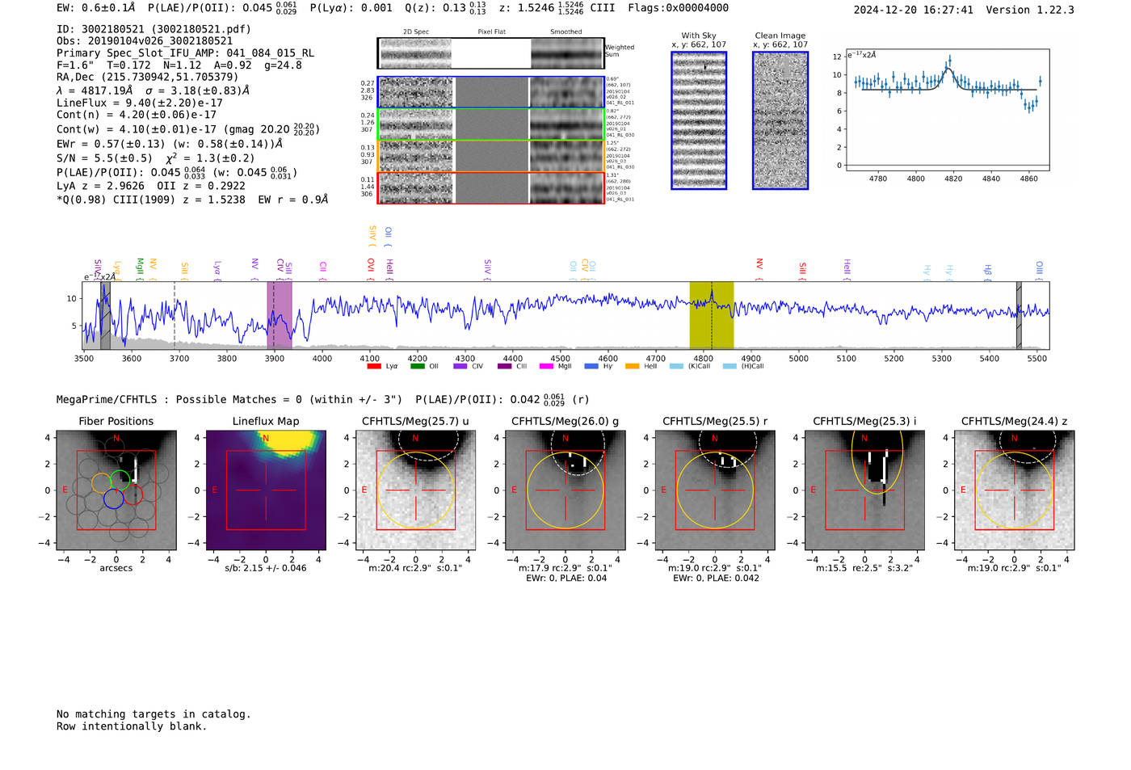Image resolution: width=1131 pixels, height=770 pixels.
Task: Select the Primary Spec_Slot_IFU_AMP line
Action: (x=186, y=53)
